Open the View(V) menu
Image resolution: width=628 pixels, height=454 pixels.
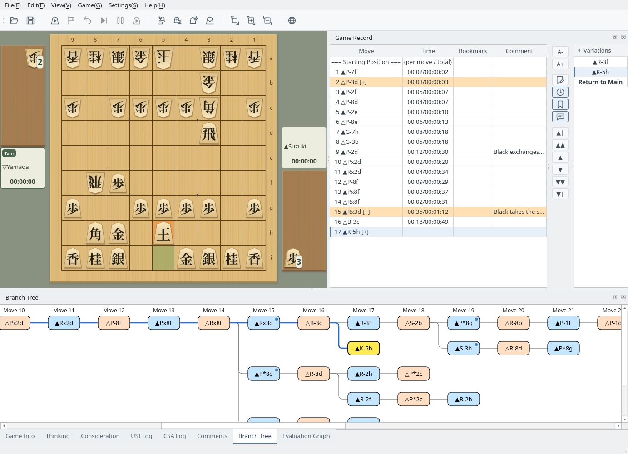point(61,5)
